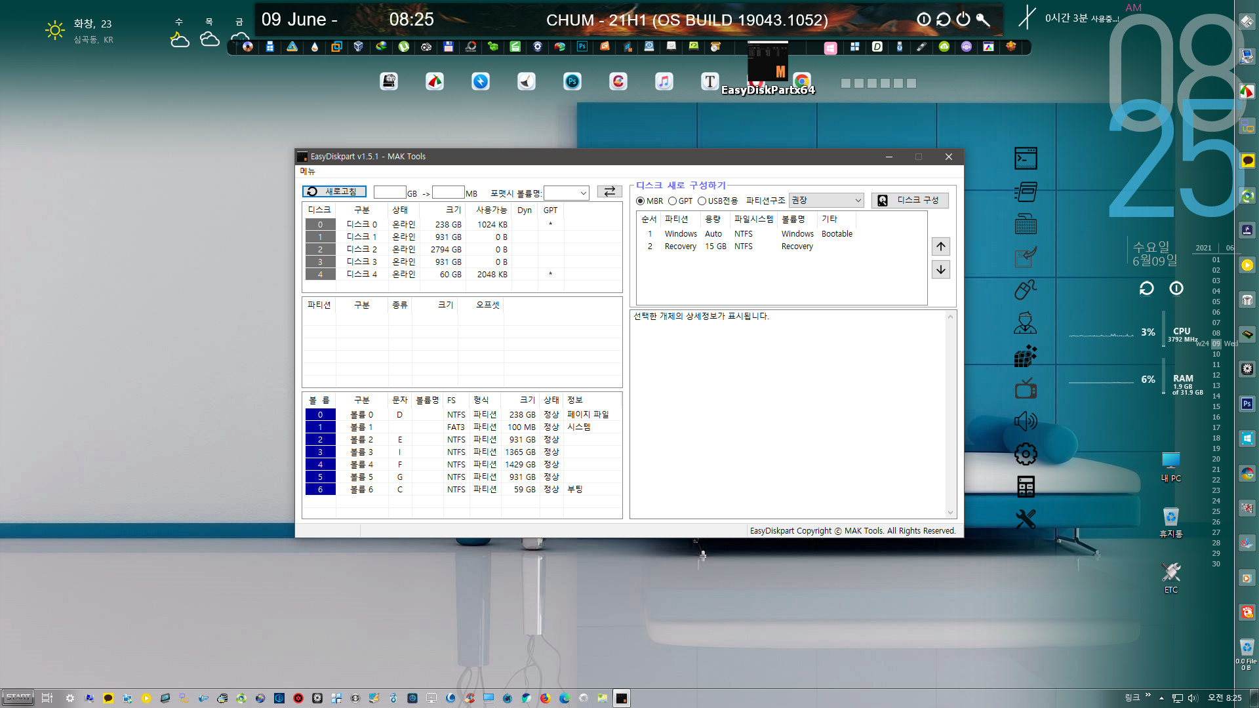
Task: Click the 디스크 column header in disk list
Action: 319,210
